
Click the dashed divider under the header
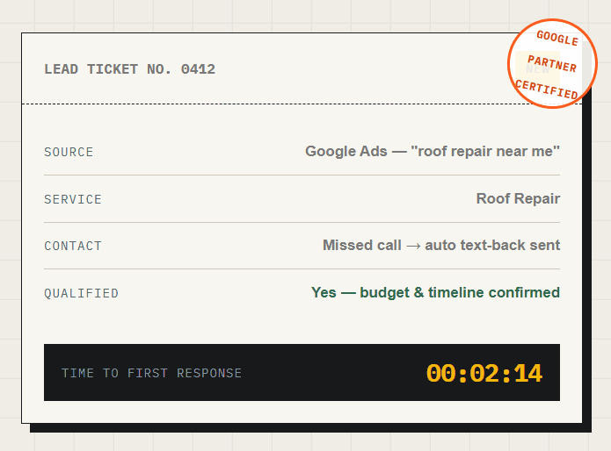tap(302, 104)
